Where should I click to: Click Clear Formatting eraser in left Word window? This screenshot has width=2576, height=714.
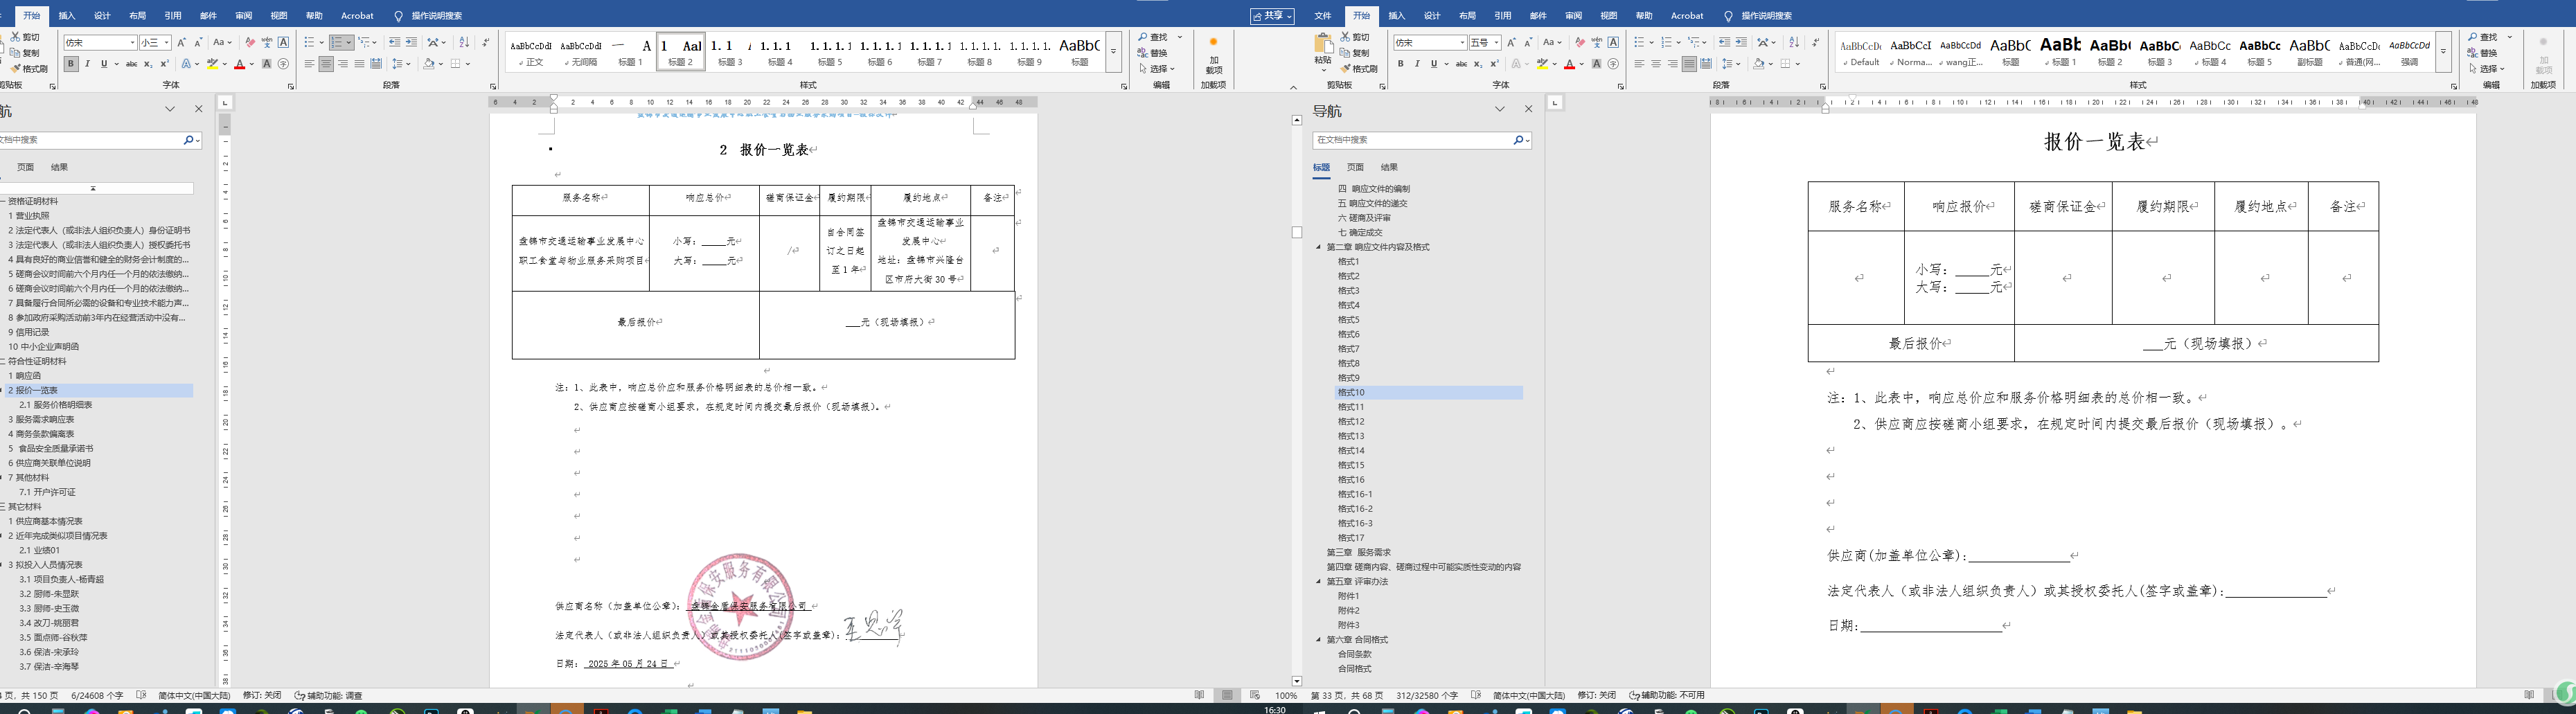pyautogui.click(x=250, y=43)
